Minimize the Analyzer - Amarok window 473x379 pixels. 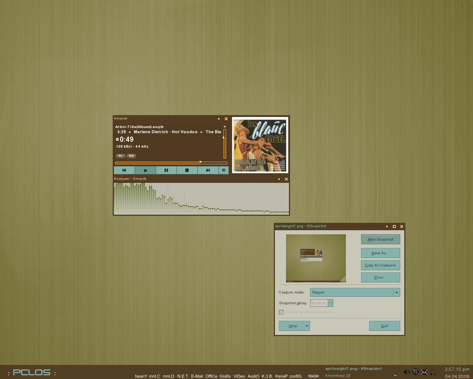[279, 179]
